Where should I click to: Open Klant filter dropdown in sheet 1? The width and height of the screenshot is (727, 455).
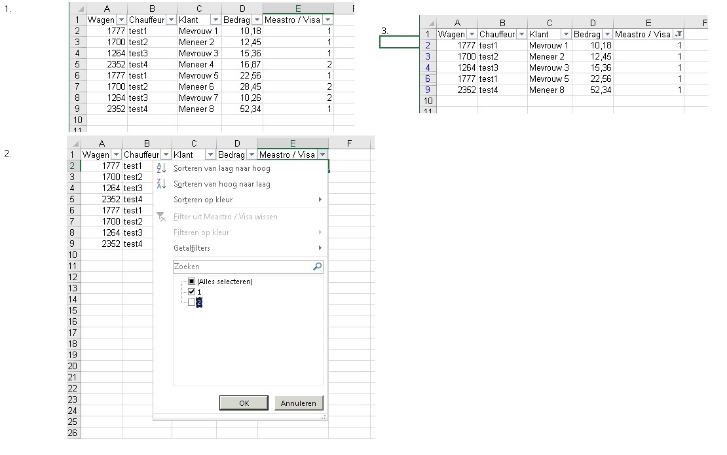pos(215,20)
